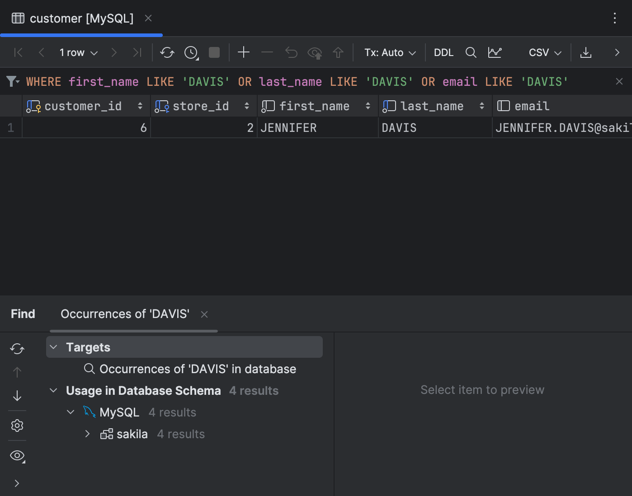This screenshot has height=496, width=632.
Task: Toggle the row filter funnel icon
Action: 11,81
